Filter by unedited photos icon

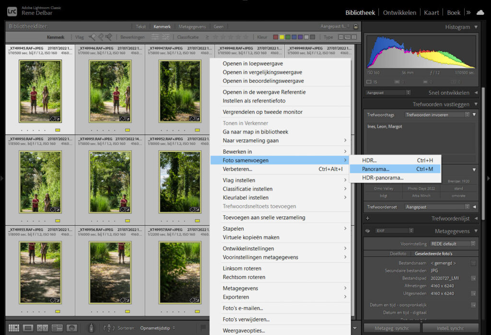[x=165, y=37]
